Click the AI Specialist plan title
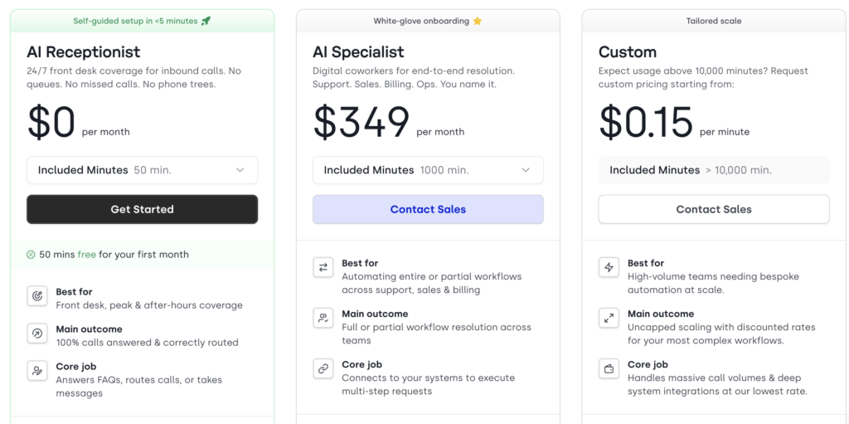 pyautogui.click(x=358, y=52)
